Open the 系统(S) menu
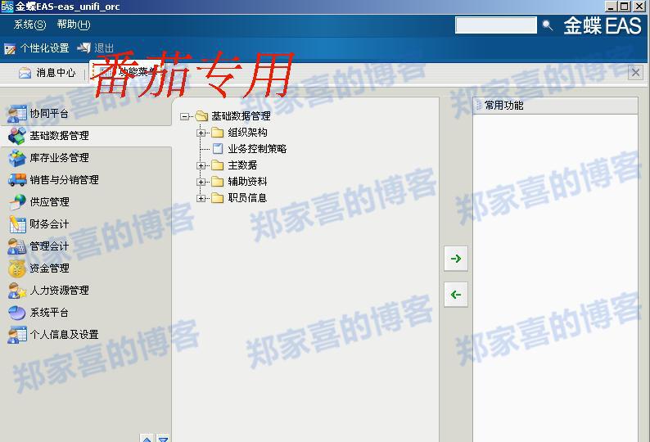Screen dimensions: 650x442 pyautogui.click(x=29, y=25)
